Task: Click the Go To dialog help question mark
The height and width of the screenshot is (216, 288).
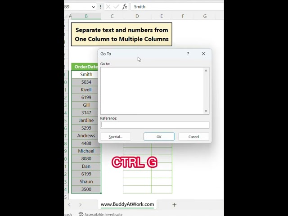Action: [188, 54]
